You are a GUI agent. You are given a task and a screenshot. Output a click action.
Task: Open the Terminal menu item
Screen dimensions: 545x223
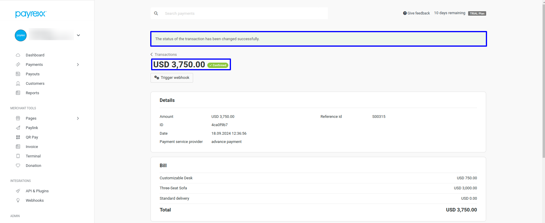(33, 156)
